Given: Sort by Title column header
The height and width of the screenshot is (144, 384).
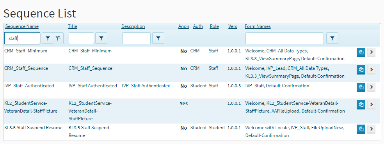Looking at the screenshot, I should [73, 26].
